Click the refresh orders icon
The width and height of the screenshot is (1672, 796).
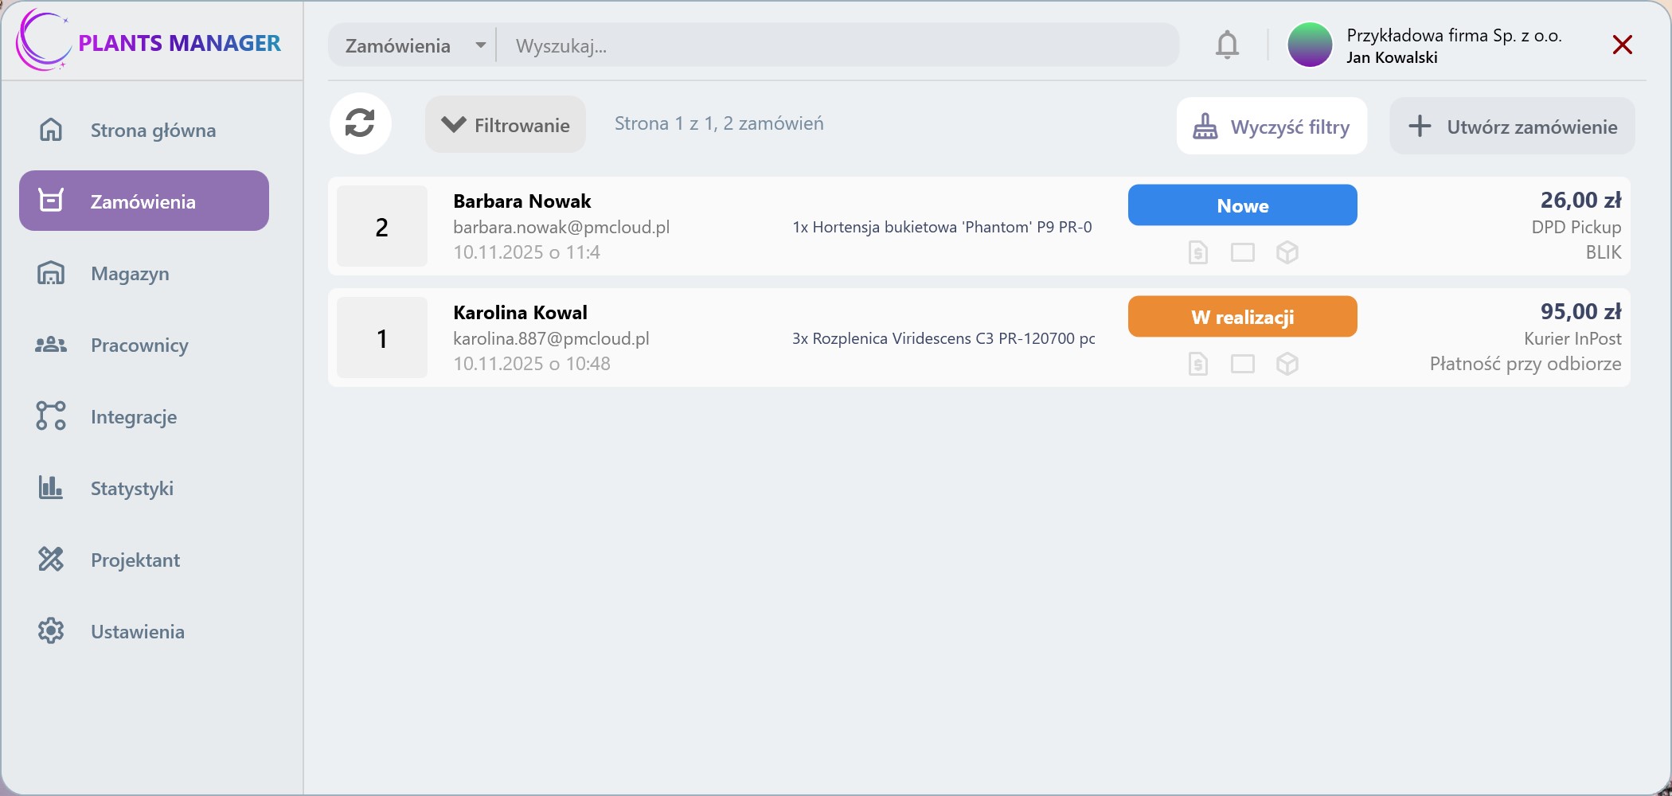pos(360,123)
